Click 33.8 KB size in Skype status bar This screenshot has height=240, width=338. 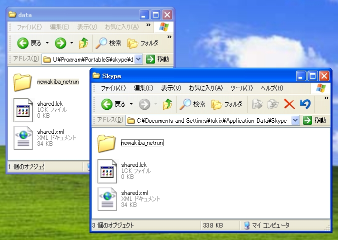tap(213, 225)
